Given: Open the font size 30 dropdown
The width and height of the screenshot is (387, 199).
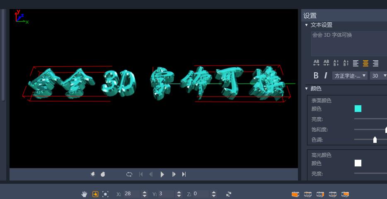Looking at the screenshot, I should [378, 76].
